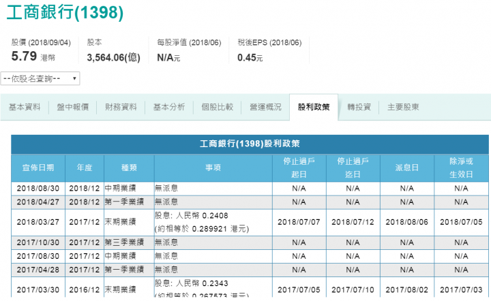Click the 2018/07/12 transfer end date
Viewport: 491px width, 301px height.
[353, 222]
